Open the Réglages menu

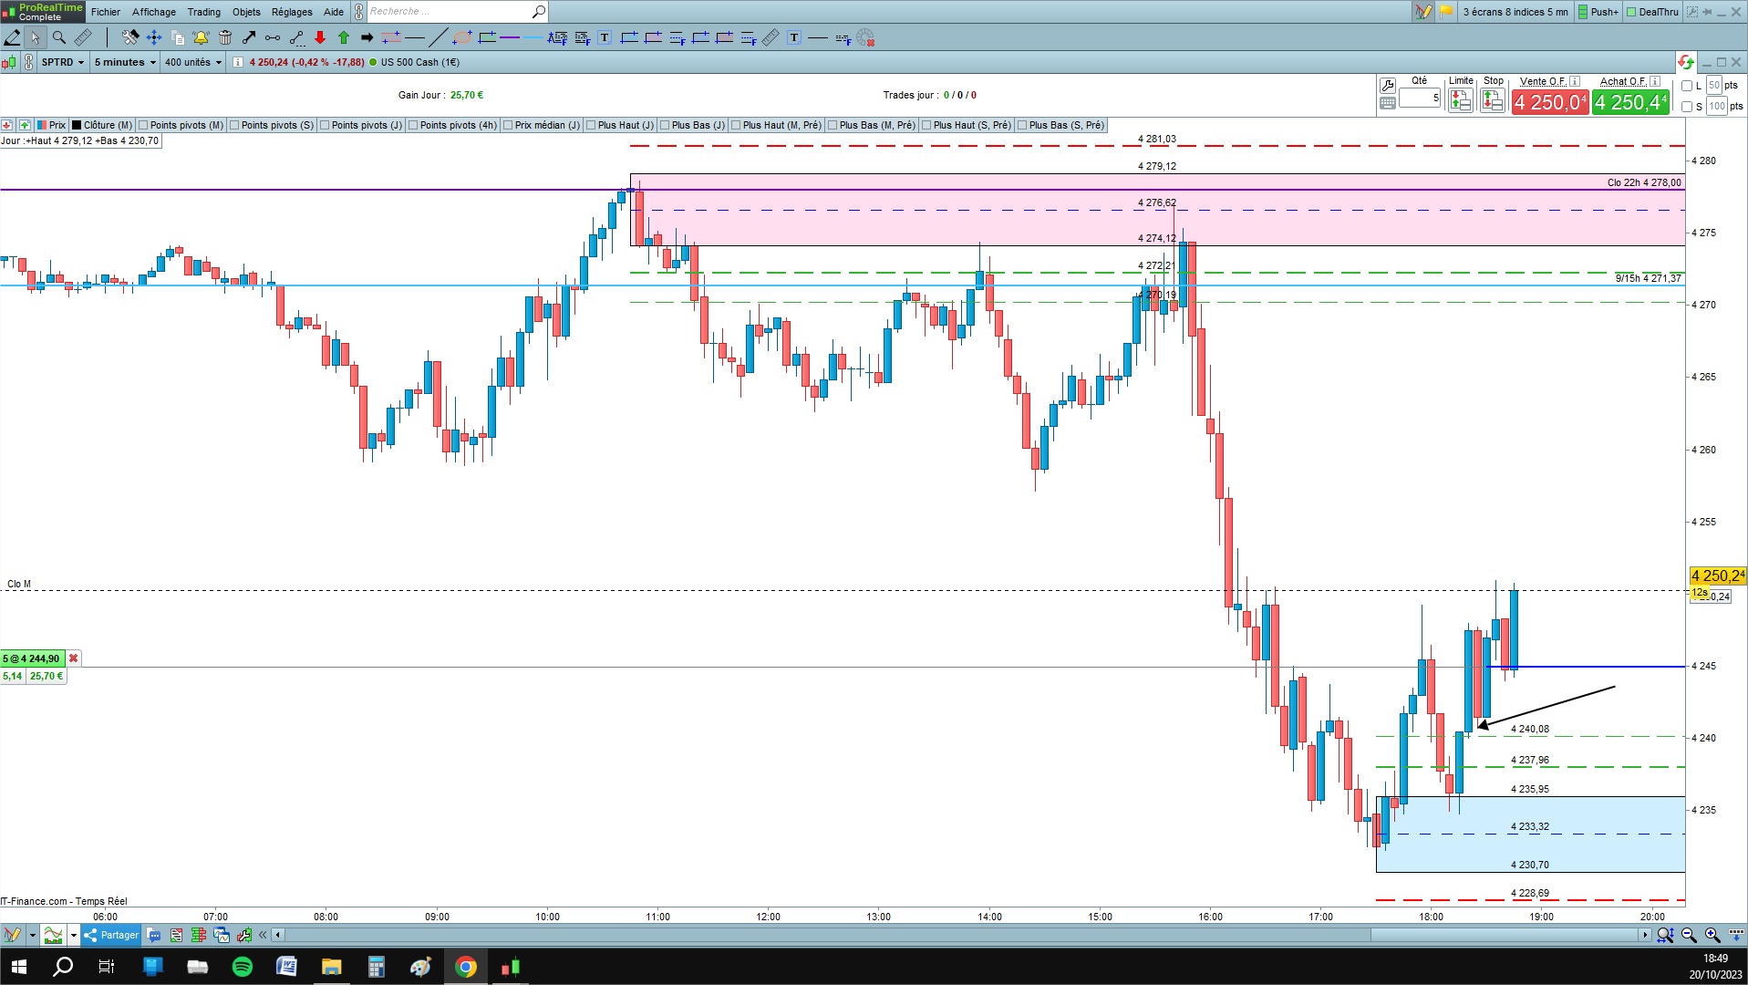(292, 12)
